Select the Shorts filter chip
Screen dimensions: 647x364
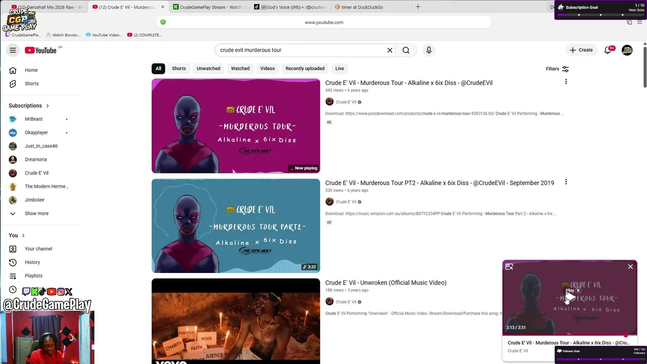click(x=179, y=69)
